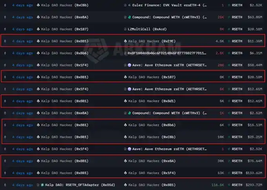
Task: Click hacker entity icon beside (0xCBb) recipient
Action: click(126, 137)
